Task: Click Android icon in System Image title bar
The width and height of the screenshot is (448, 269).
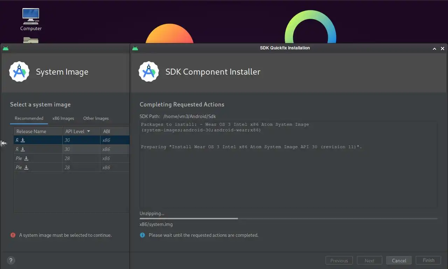Action: [x=6, y=48]
